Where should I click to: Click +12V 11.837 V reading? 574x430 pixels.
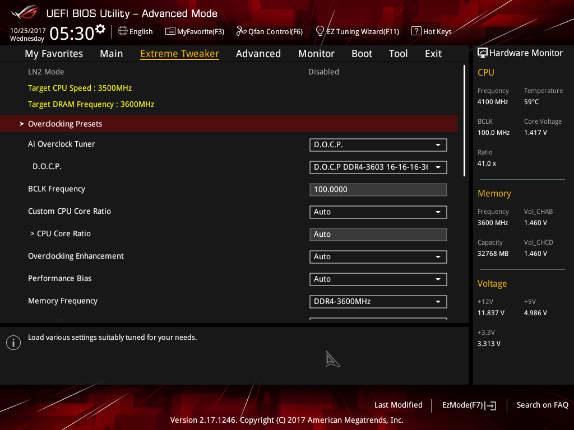491,313
